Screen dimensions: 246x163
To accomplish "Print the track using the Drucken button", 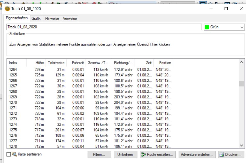I will tap(230, 155).
